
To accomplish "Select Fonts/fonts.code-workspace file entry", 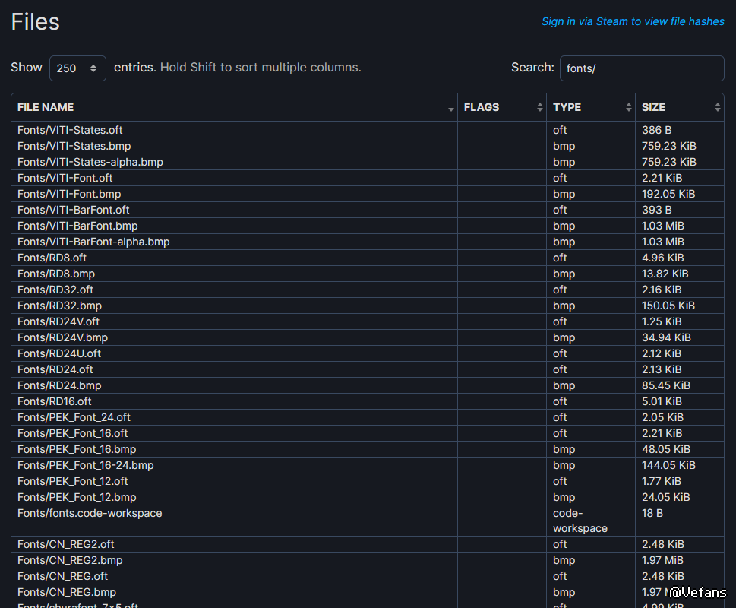I will 90,513.
